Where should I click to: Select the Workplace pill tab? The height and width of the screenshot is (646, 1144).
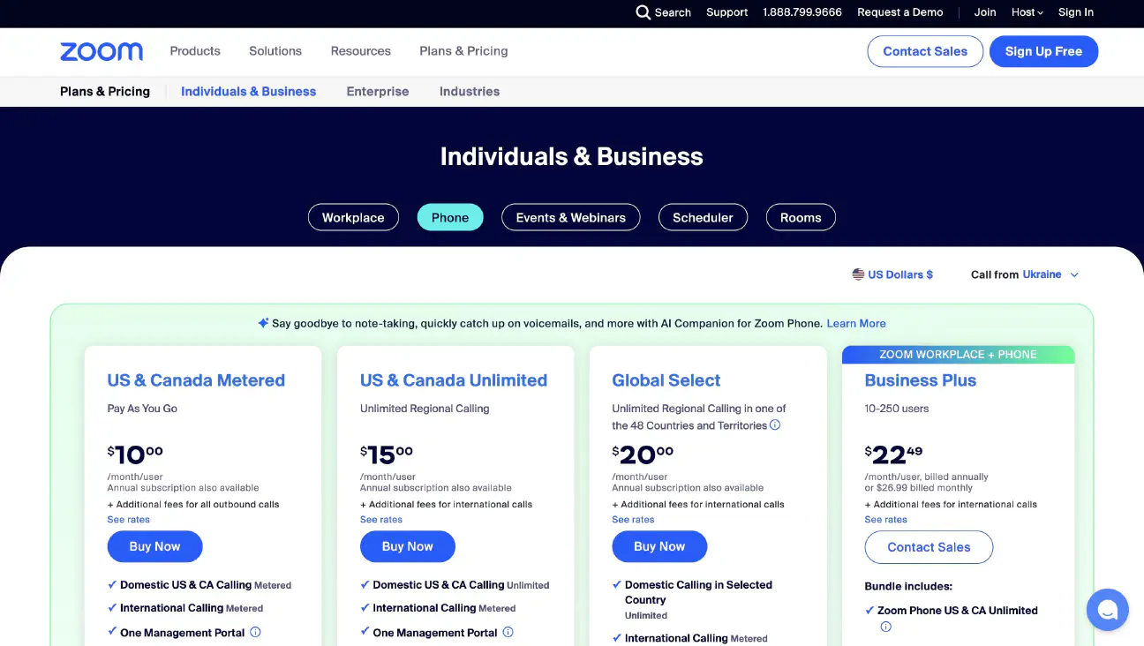tap(353, 217)
